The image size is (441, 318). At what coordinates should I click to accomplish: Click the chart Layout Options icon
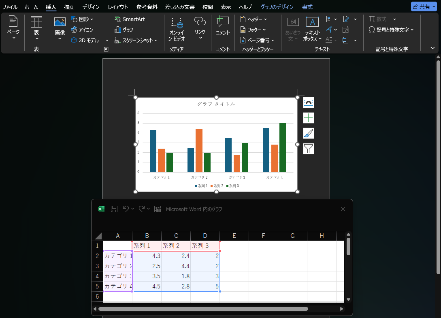(x=309, y=103)
